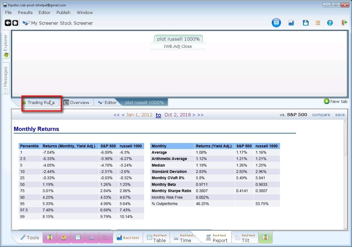Image resolution: width=352 pixels, height=247 pixels.
Task: Select the plot russell 1000% tab
Action: tap(144, 102)
